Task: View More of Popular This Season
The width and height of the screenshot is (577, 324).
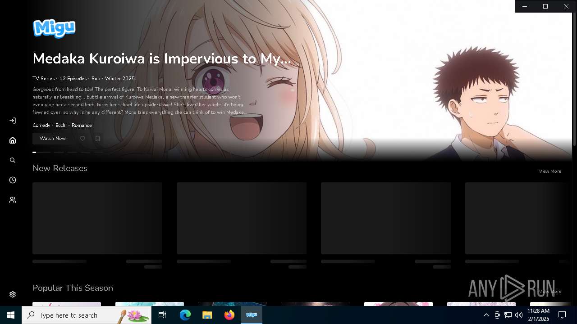Action: [550, 292]
